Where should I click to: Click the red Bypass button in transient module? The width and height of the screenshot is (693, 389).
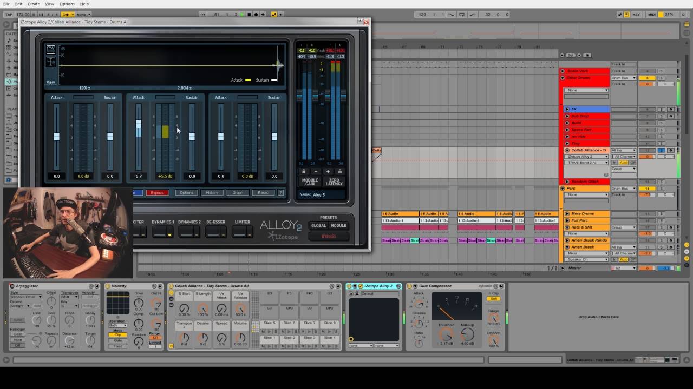[157, 192]
